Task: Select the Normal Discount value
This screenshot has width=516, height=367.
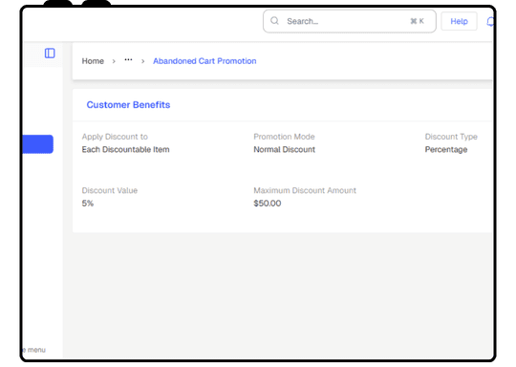Action: (285, 149)
